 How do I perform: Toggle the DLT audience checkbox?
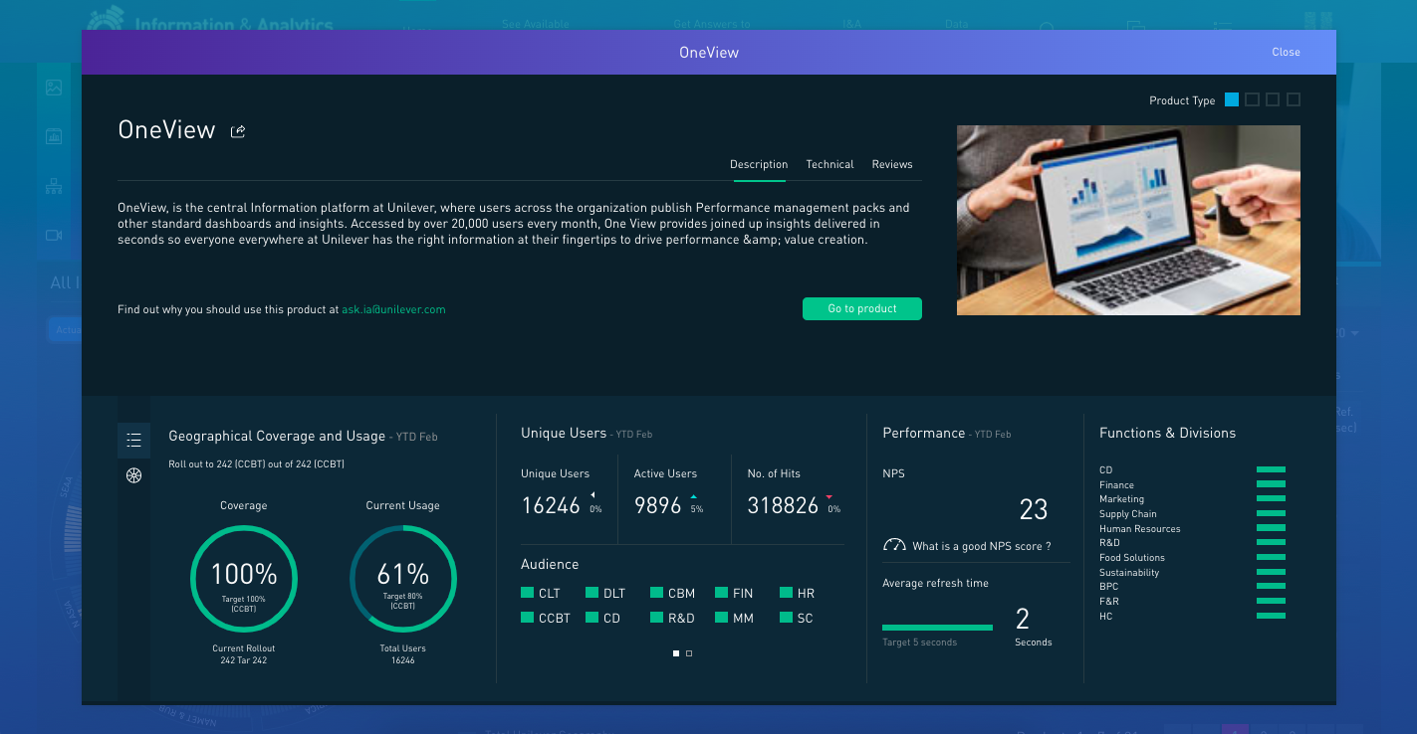592,593
